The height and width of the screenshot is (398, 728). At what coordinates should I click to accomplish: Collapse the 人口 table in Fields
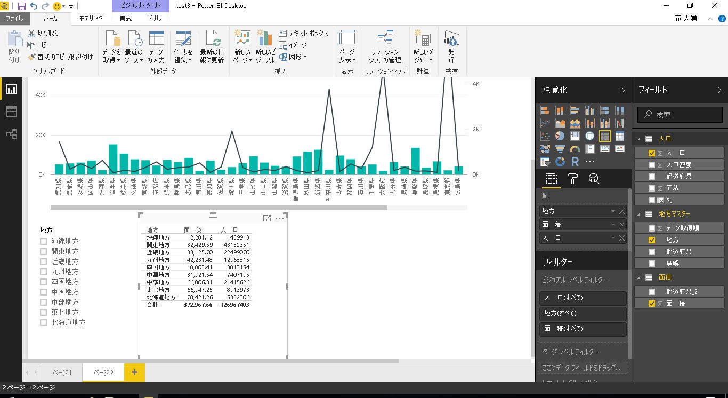coord(640,138)
